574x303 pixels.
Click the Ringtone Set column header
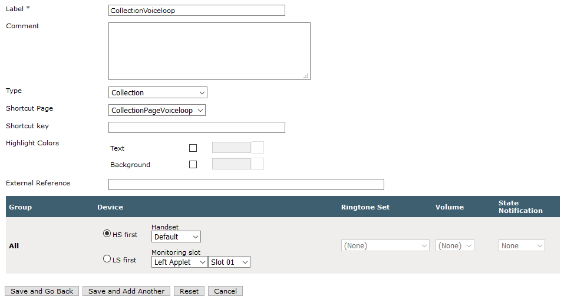coord(365,207)
